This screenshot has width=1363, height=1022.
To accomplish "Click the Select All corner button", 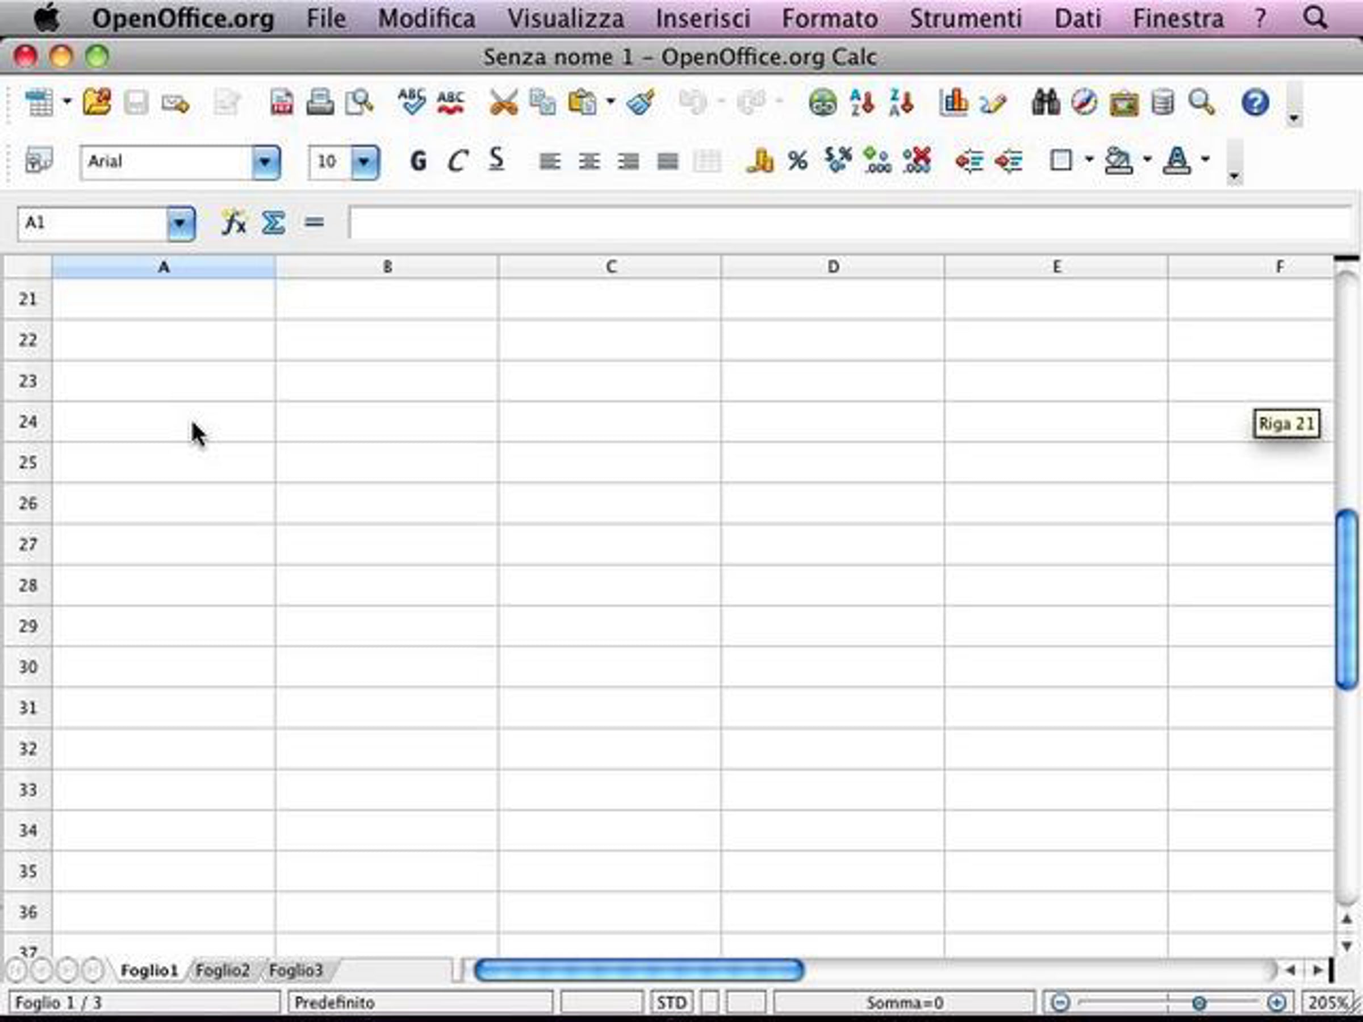I will click(x=28, y=267).
